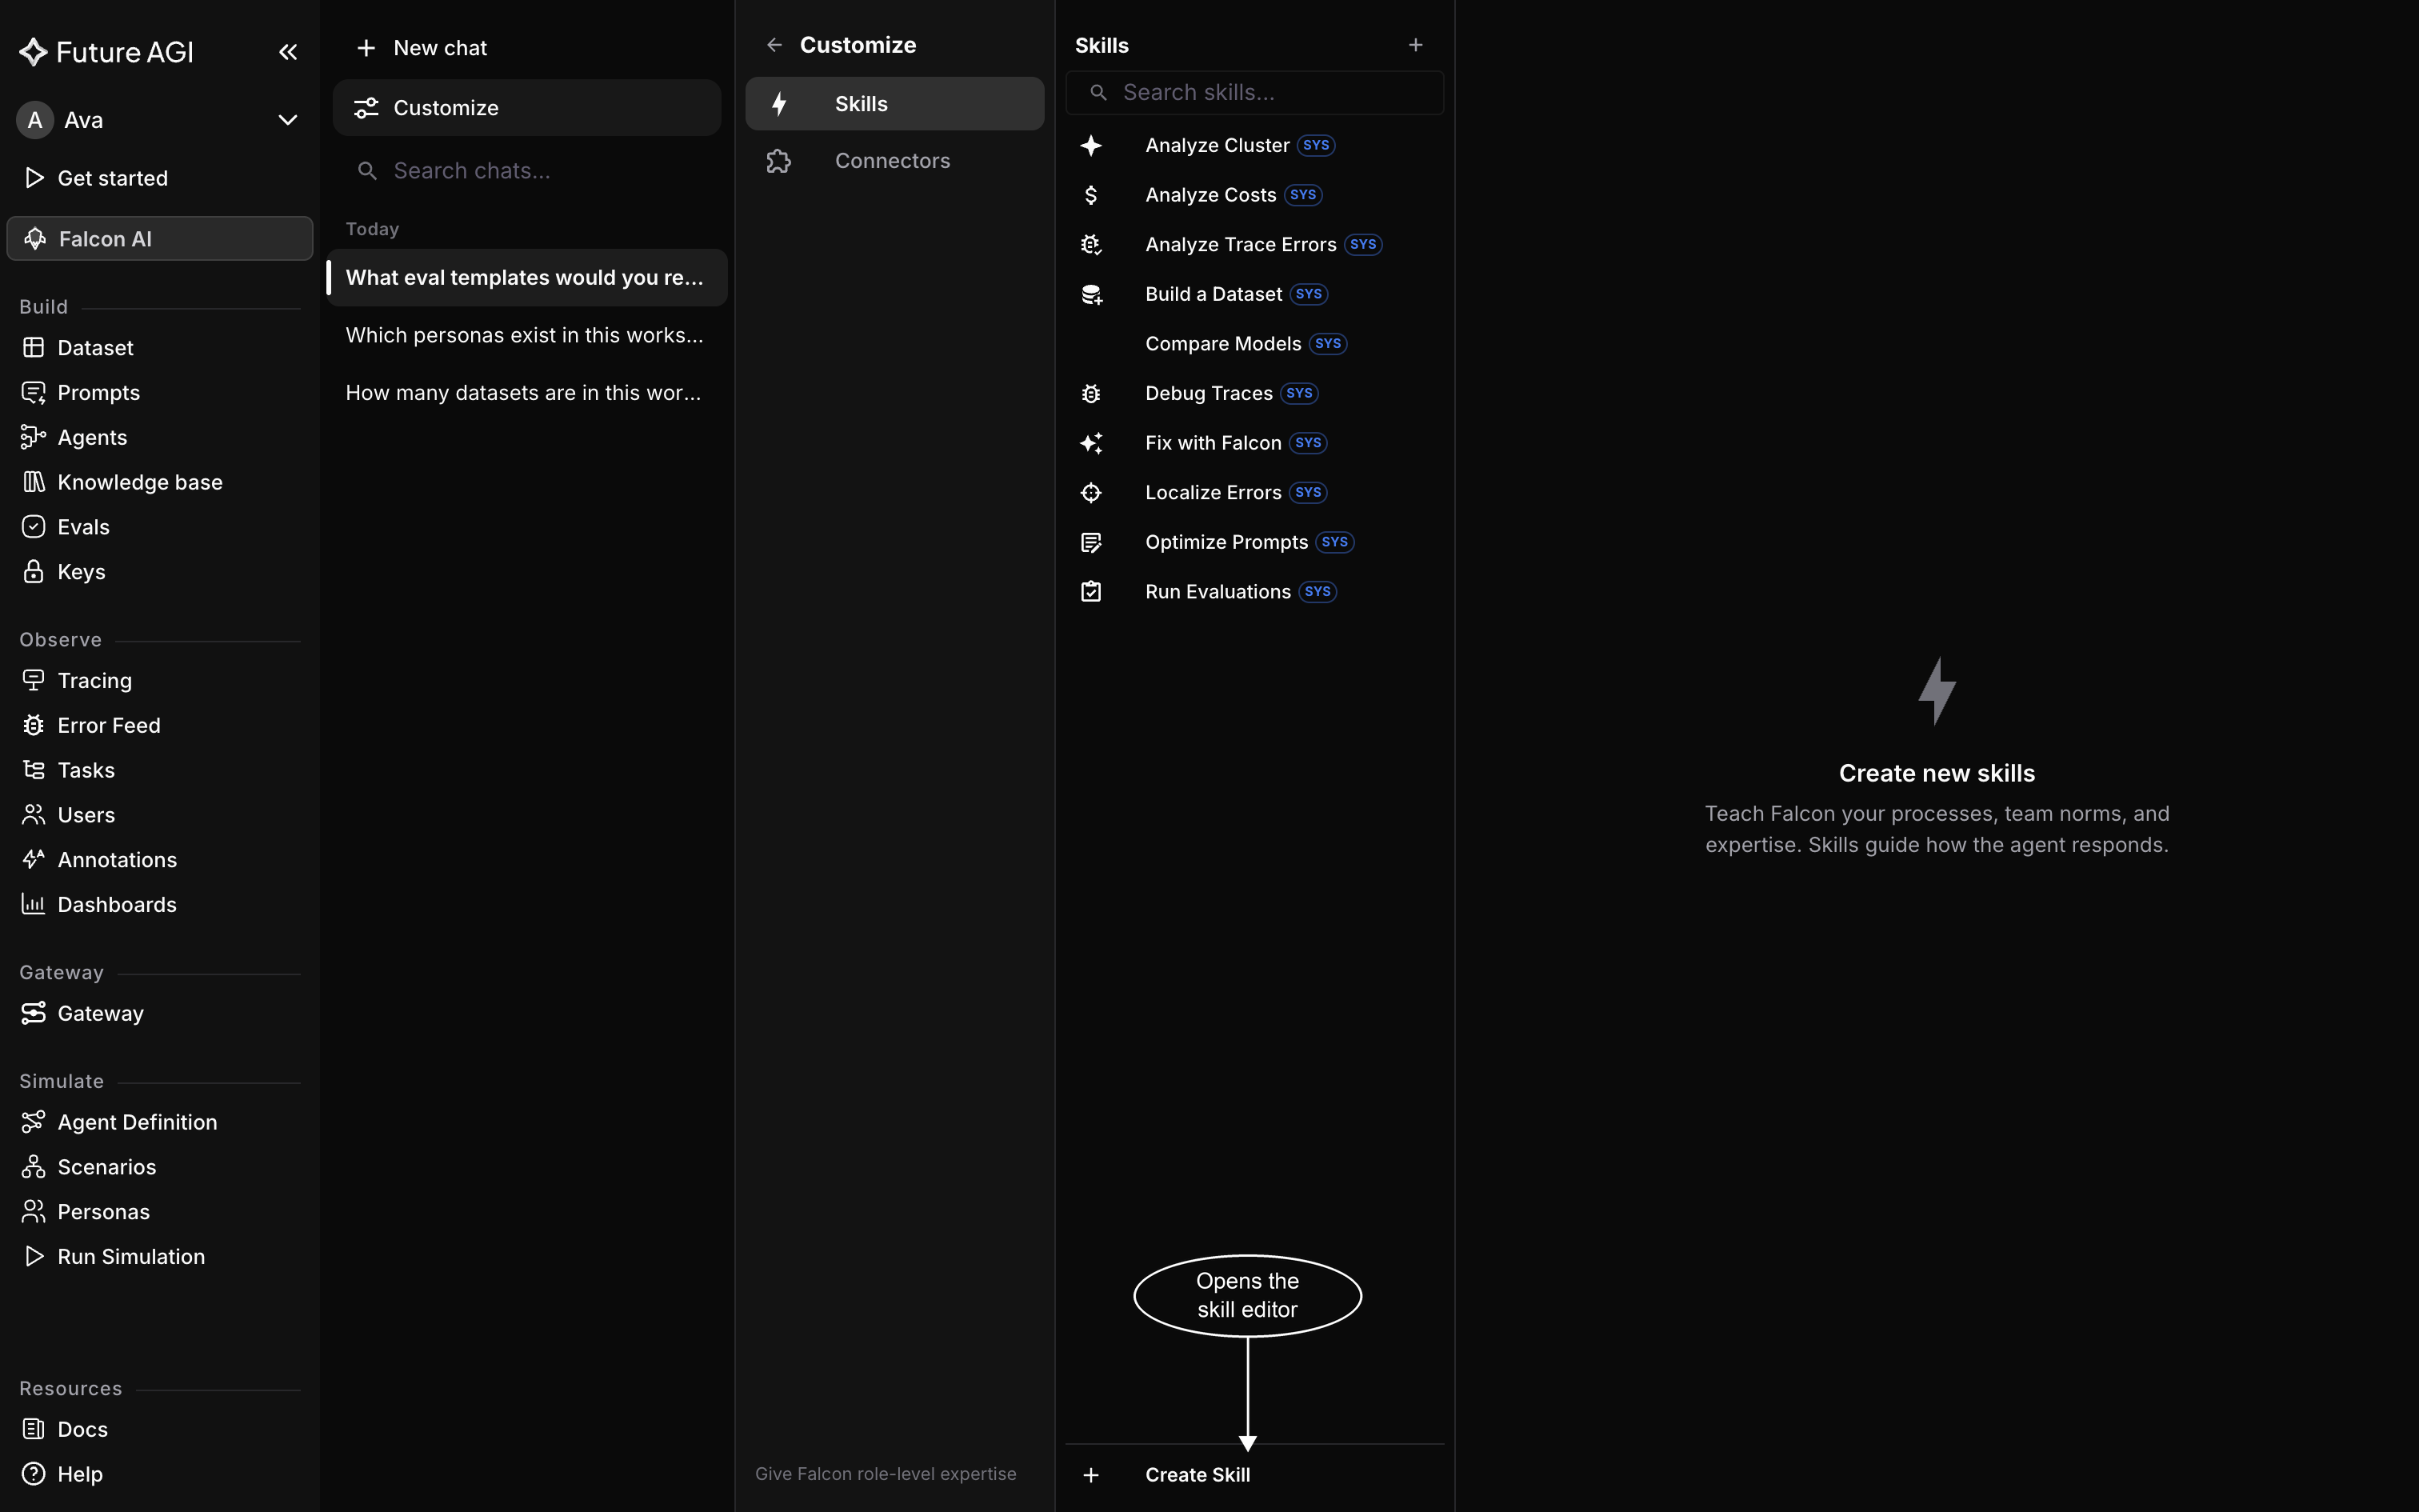Viewport: 2419px width, 1512px height.
Task: Click the Annotations sidebar icon
Action: pyautogui.click(x=33, y=860)
